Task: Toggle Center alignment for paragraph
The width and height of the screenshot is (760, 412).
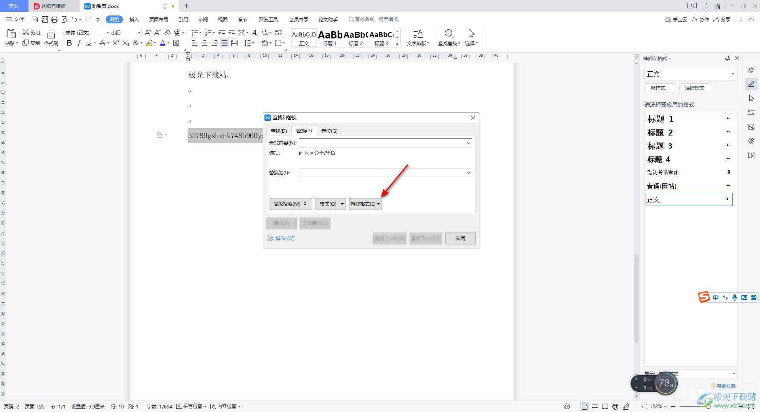Action: point(204,43)
